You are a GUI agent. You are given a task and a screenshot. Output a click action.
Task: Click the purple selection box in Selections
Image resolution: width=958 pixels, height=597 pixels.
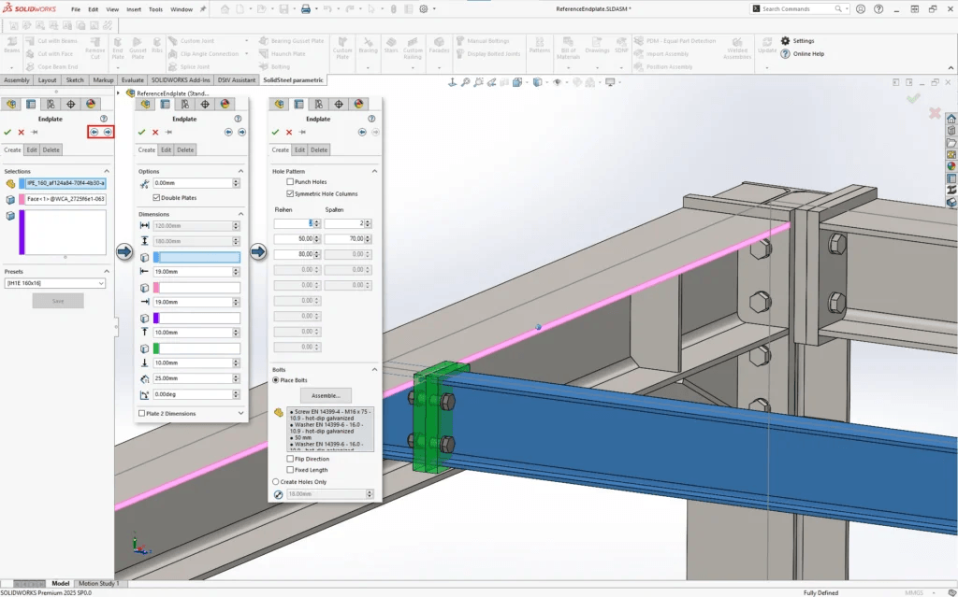pos(61,232)
